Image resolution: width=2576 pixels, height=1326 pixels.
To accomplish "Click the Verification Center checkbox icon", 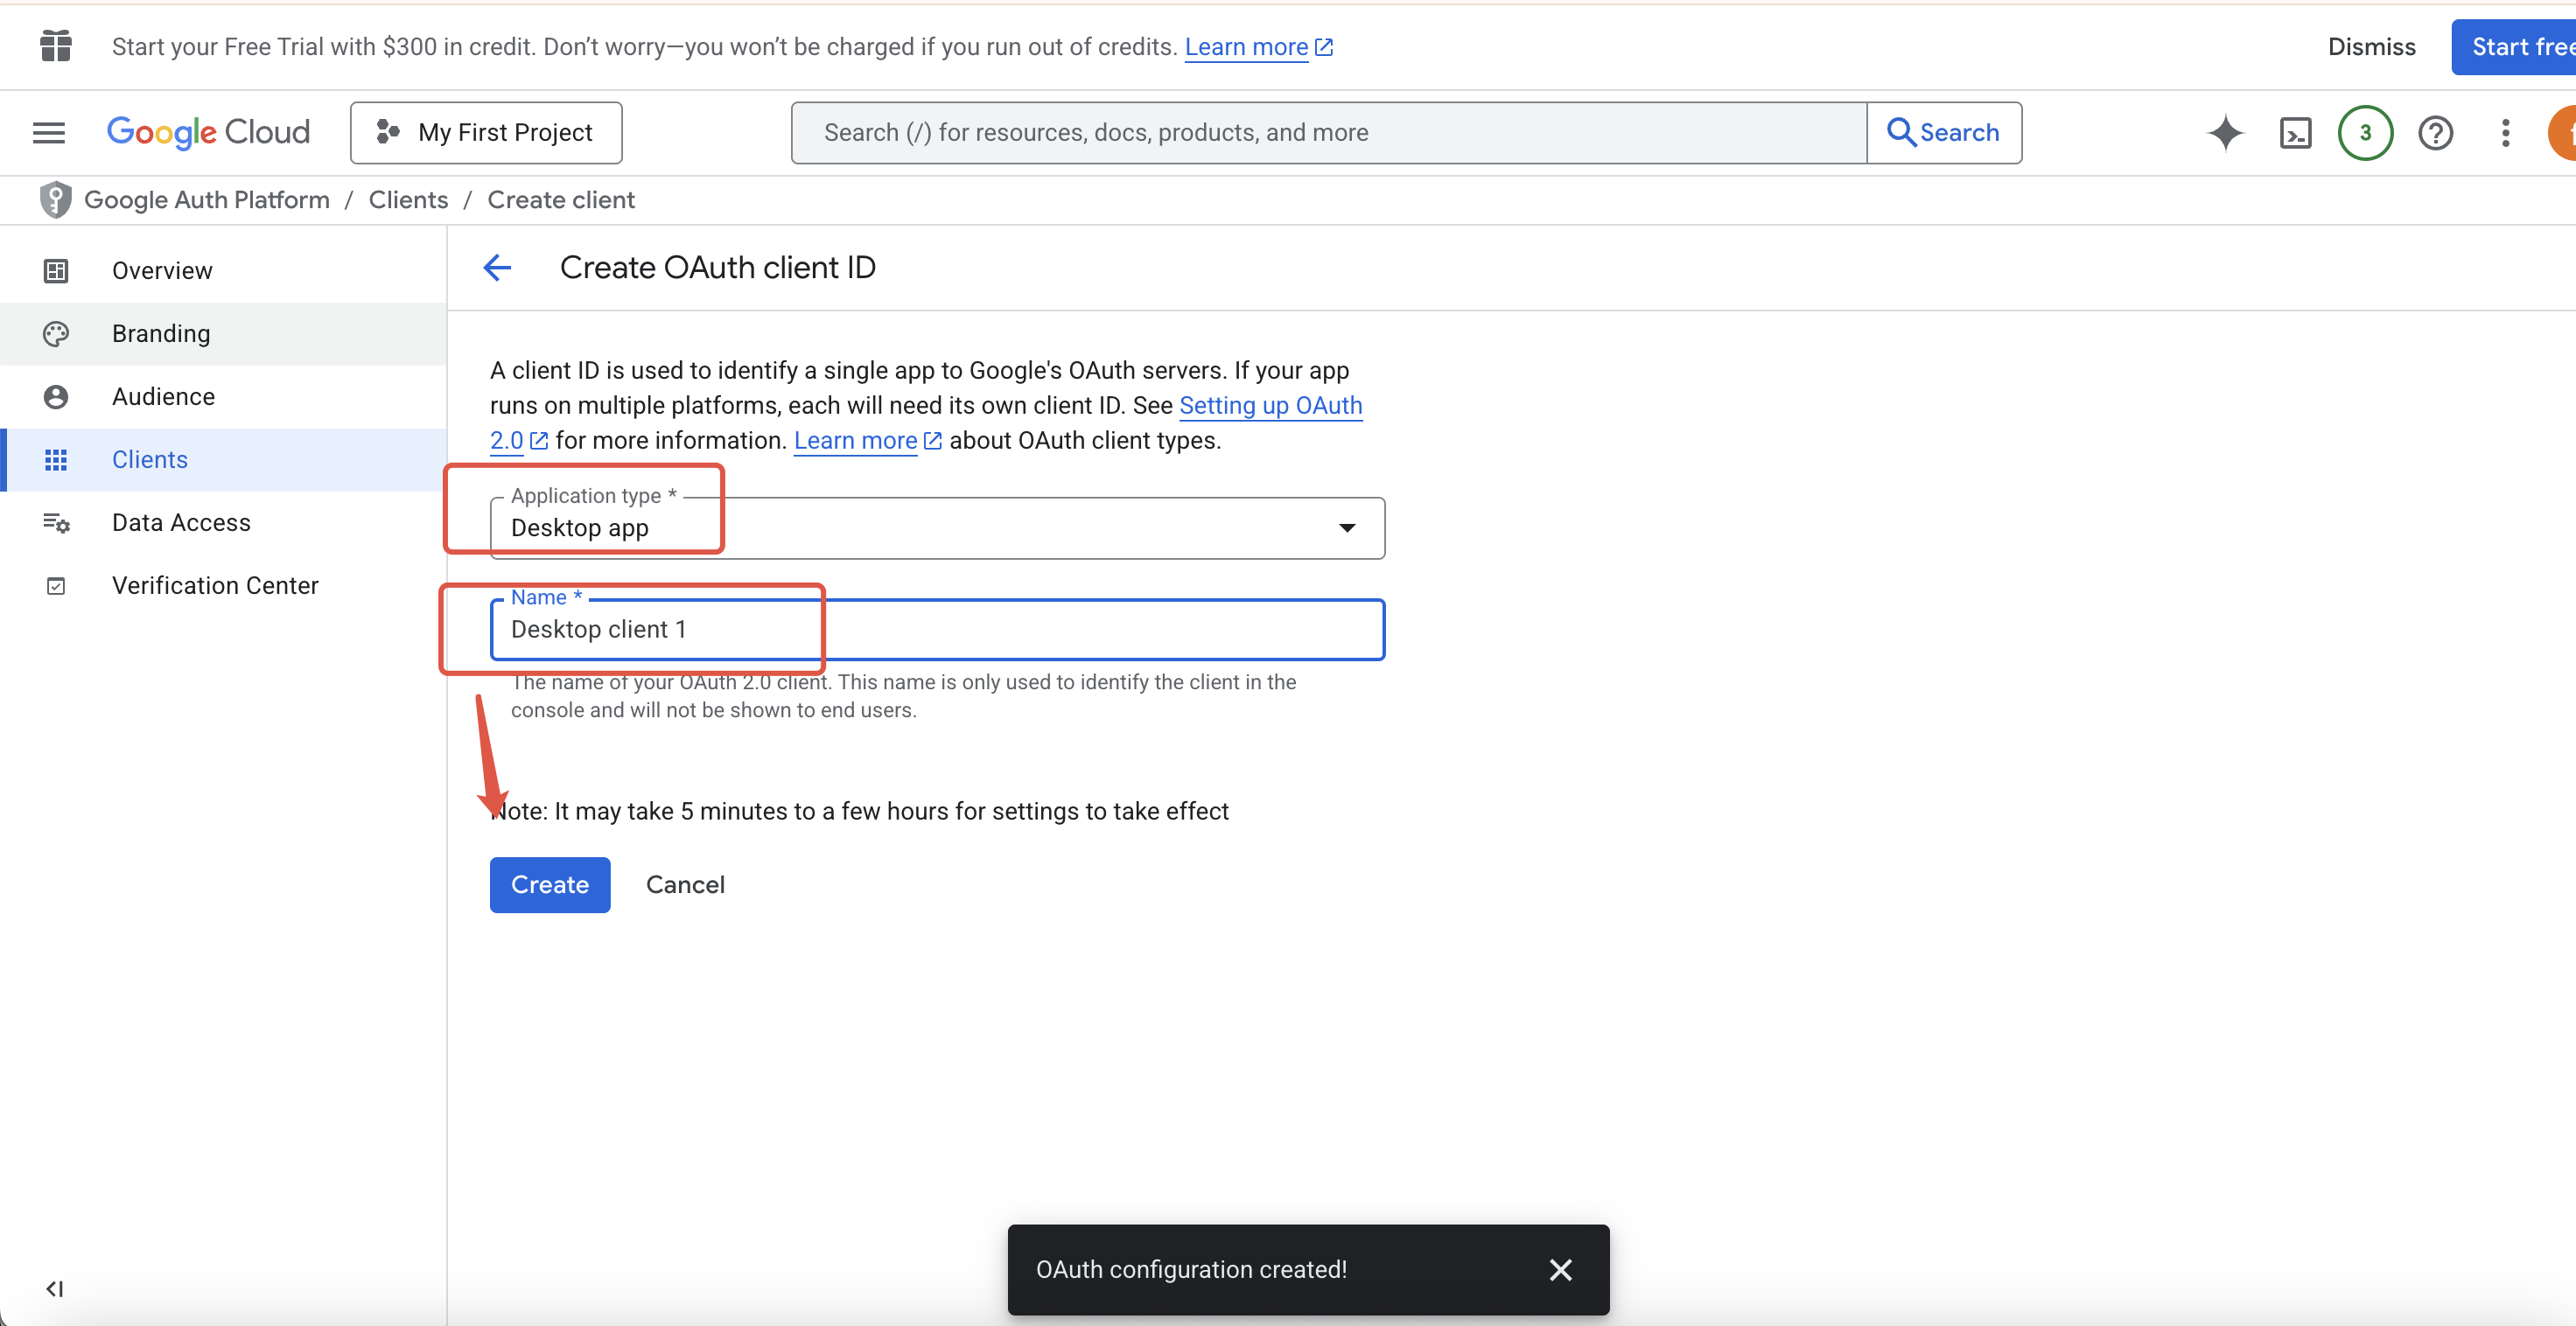I will tap(56, 585).
